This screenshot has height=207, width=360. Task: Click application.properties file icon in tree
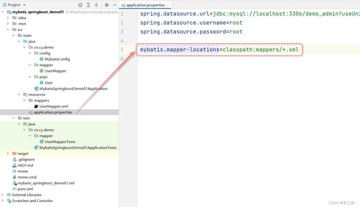click(x=31, y=112)
